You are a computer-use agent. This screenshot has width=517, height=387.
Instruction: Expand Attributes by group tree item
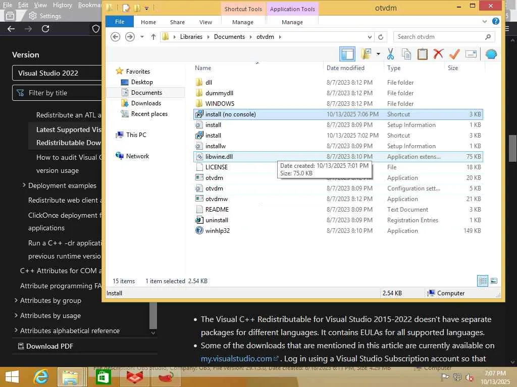(x=16, y=300)
